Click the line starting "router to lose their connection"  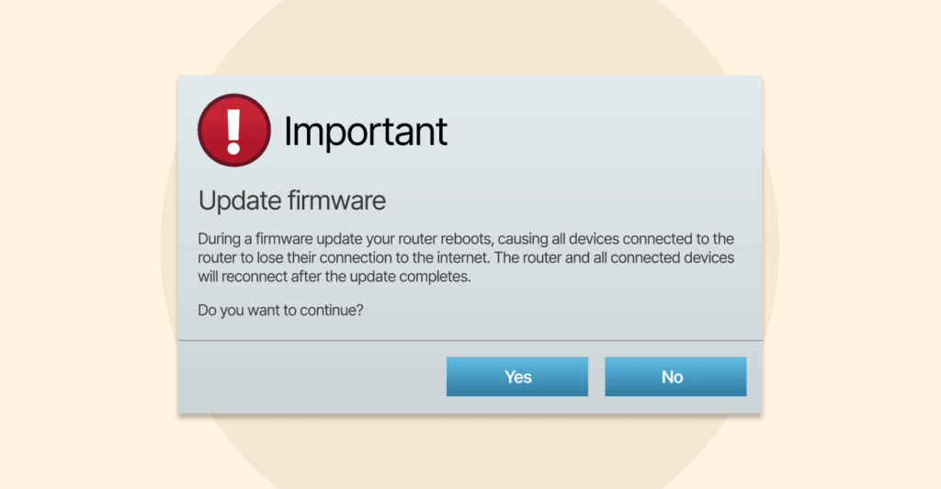[466, 257]
